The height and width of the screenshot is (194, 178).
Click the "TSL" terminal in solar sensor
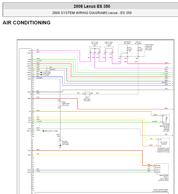point(160,146)
